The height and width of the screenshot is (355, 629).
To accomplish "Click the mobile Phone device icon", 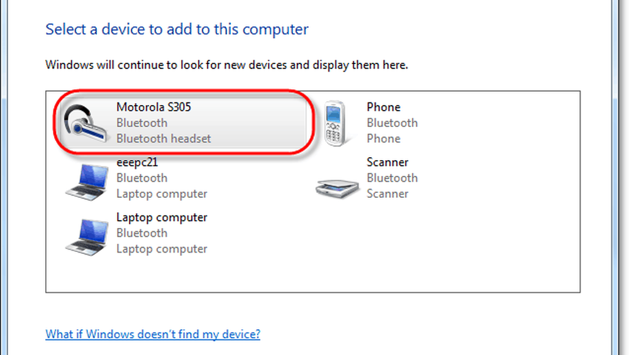I will (335, 123).
